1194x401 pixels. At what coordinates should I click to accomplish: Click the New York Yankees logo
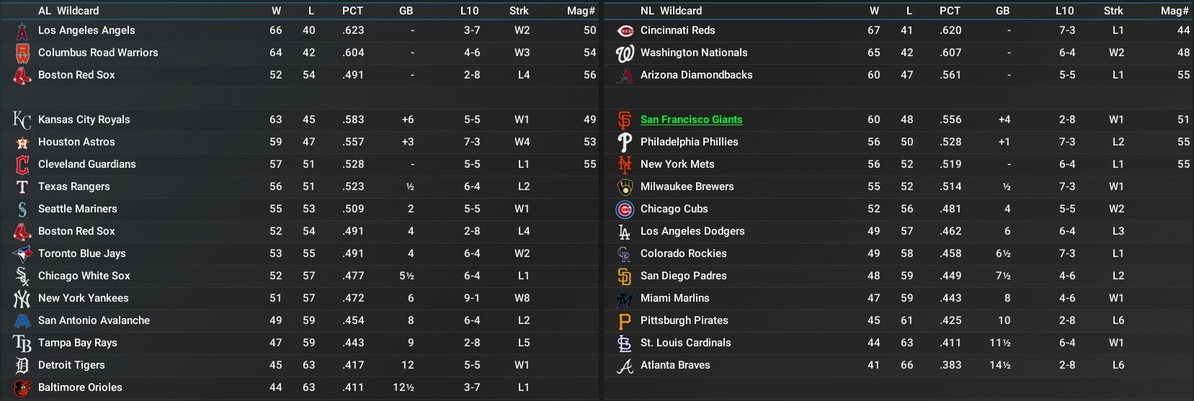[22, 298]
